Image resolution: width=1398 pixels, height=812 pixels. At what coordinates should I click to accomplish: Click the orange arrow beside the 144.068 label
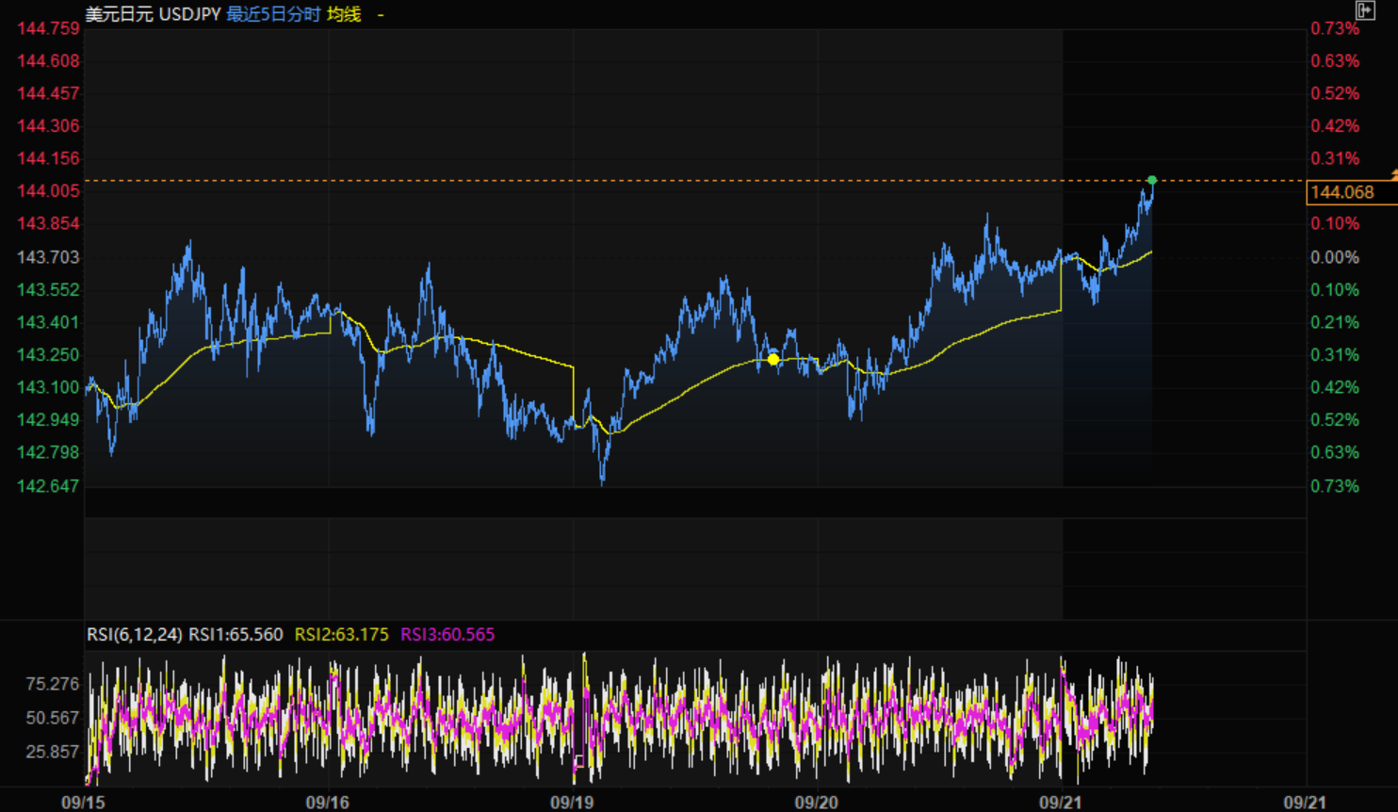tap(1394, 176)
